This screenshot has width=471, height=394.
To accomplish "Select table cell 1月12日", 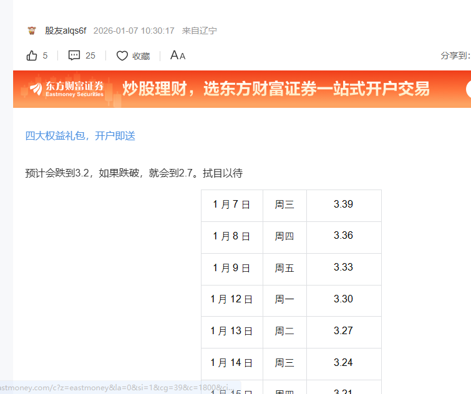I will coord(232,300).
